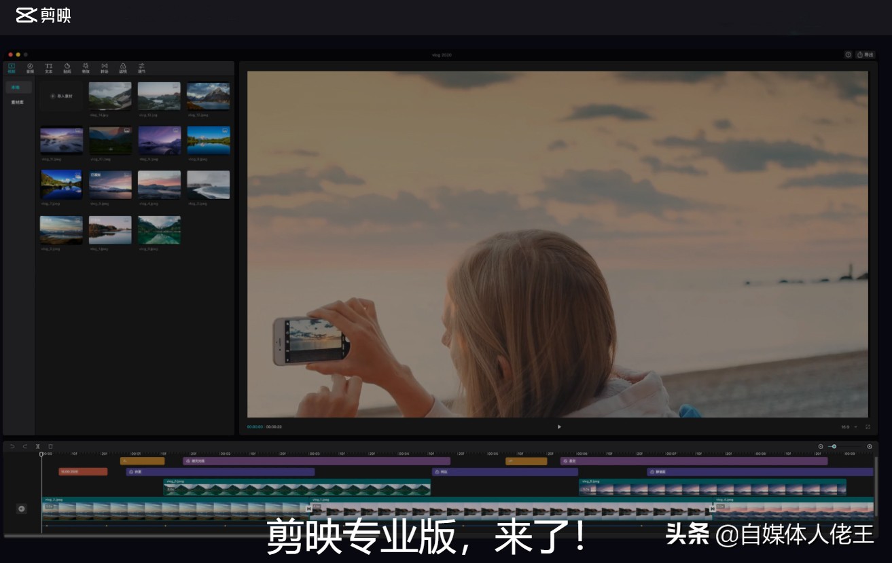Switch to the Material Library (素材库) tab
Screen dimensions: 892x563
[17, 103]
